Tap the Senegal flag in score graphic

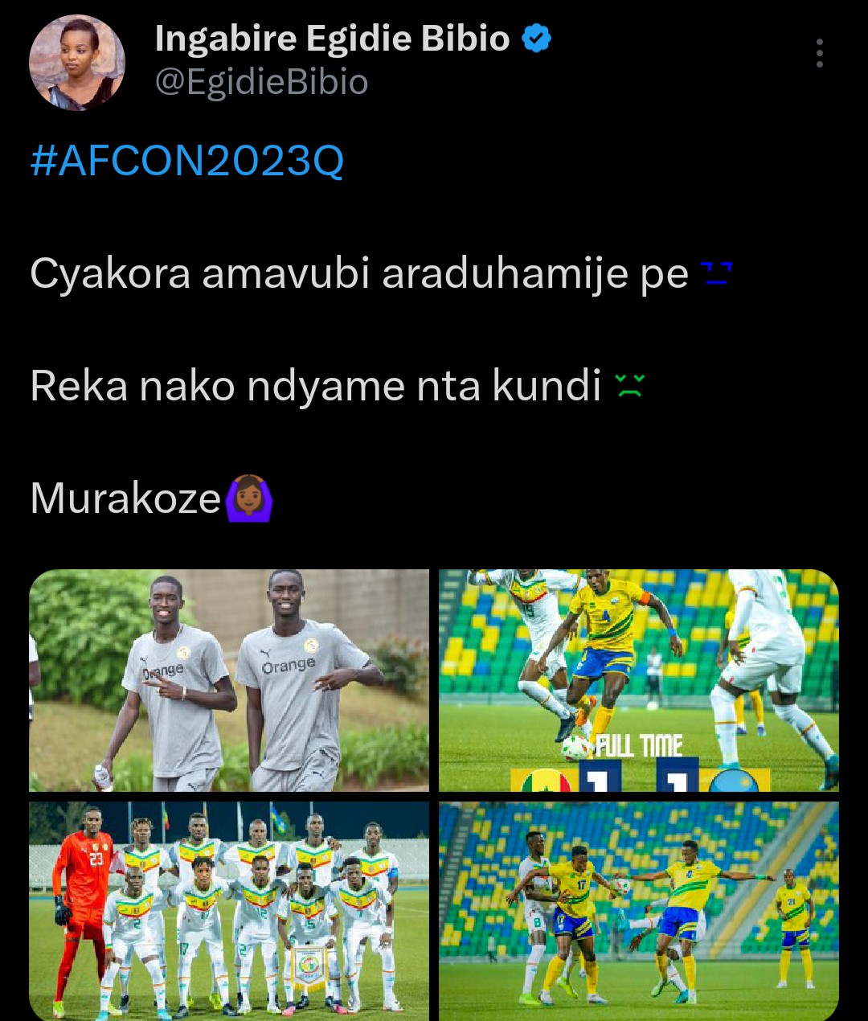point(546,779)
